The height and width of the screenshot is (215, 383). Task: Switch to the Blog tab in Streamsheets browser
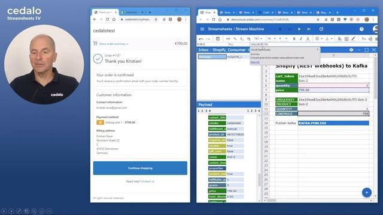pos(323,13)
